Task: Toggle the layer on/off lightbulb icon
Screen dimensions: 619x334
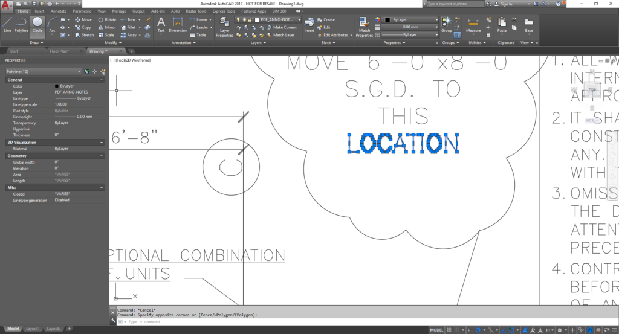Action: [x=238, y=19]
